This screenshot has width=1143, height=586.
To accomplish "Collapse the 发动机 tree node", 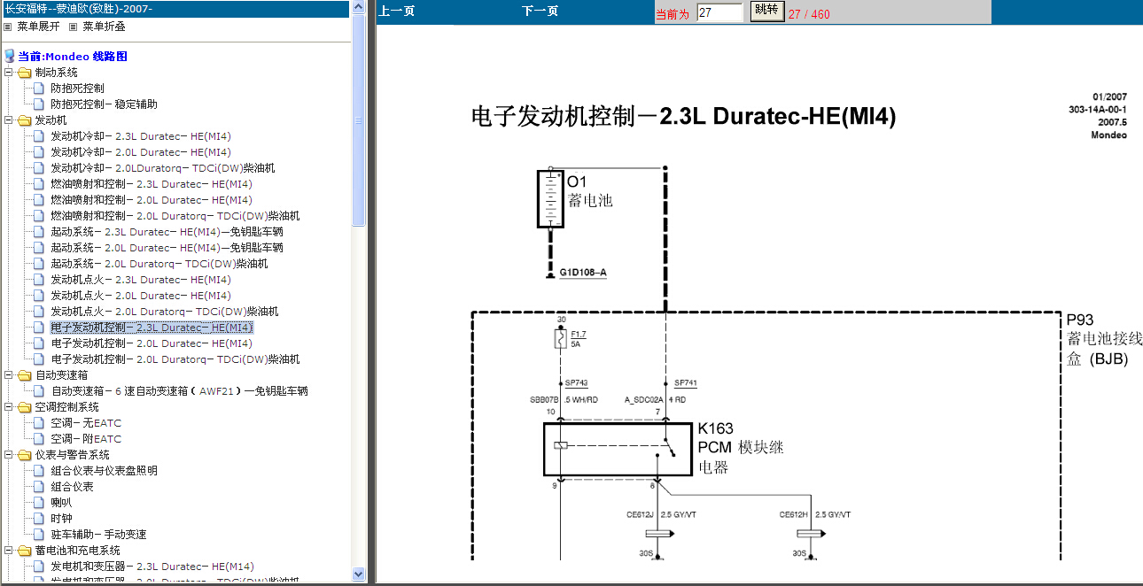I will point(8,120).
